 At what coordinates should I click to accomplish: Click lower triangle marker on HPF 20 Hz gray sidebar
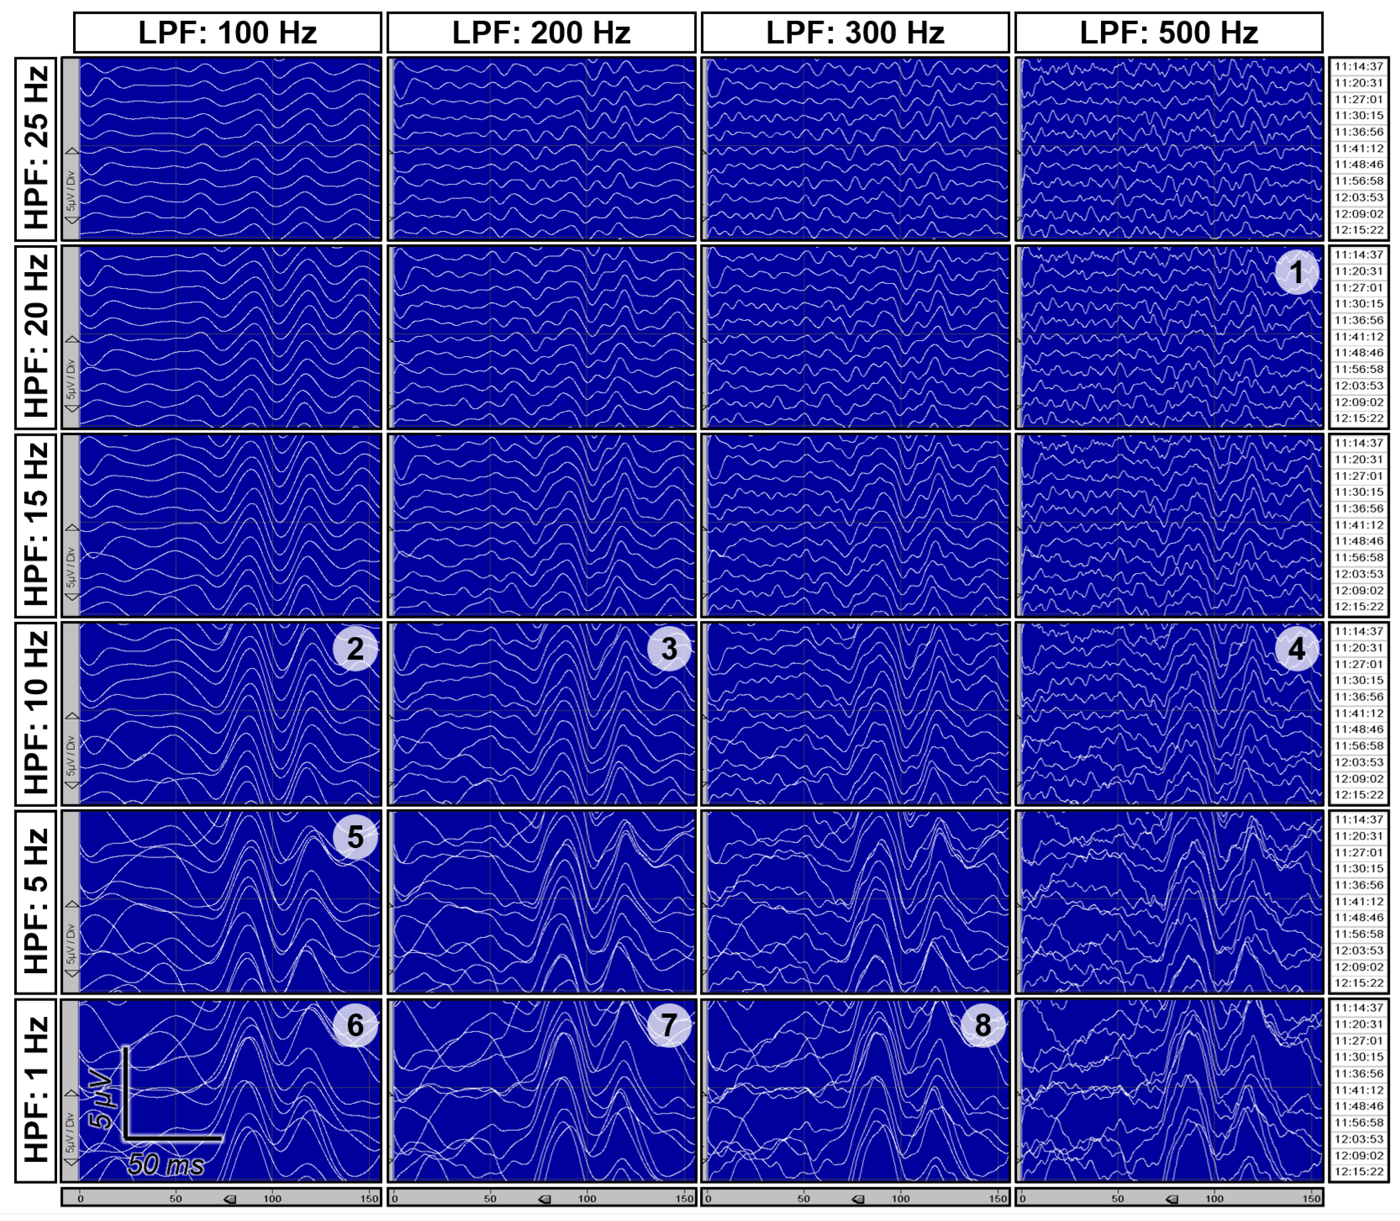[71, 407]
